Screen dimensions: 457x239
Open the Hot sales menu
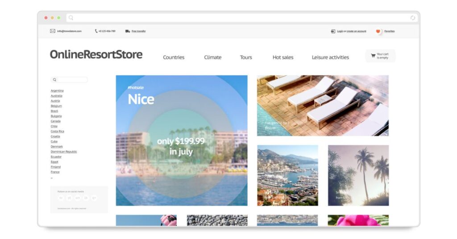283,57
